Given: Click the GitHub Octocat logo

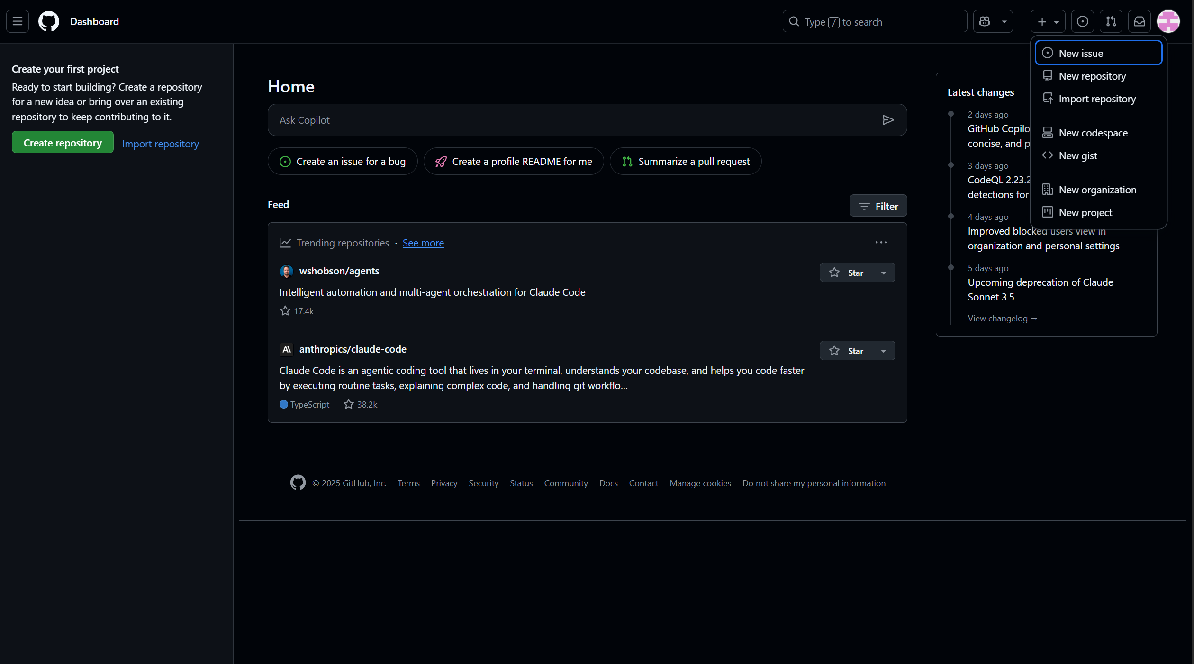Looking at the screenshot, I should click(x=49, y=21).
